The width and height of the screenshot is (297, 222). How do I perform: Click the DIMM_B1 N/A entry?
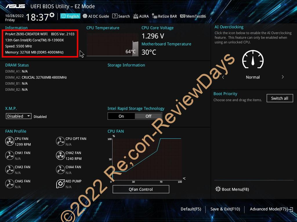tap(17, 84)
